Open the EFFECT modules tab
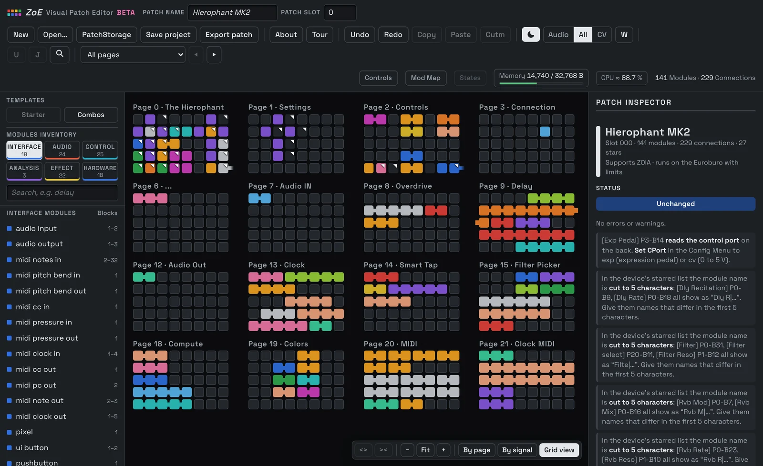This screenshot has width=763, height=466. [x=62, y=172]
